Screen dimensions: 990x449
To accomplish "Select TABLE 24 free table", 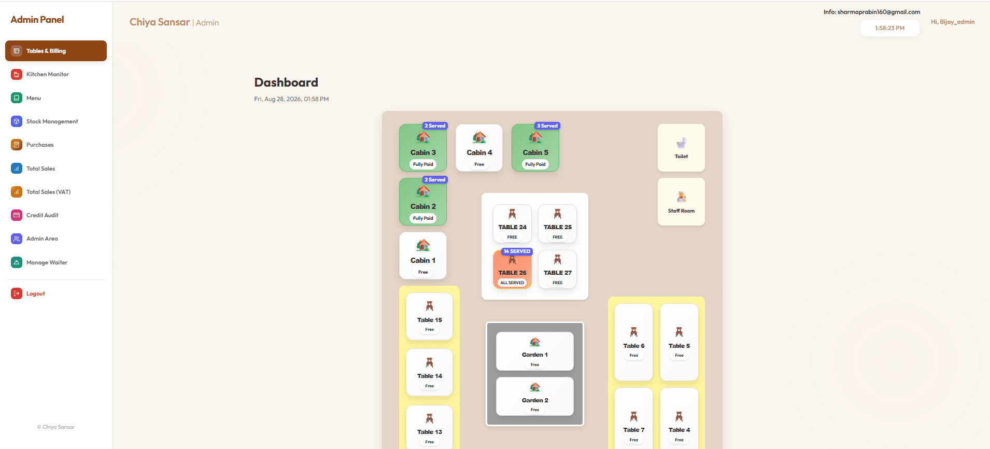I will tap(512, 223).
